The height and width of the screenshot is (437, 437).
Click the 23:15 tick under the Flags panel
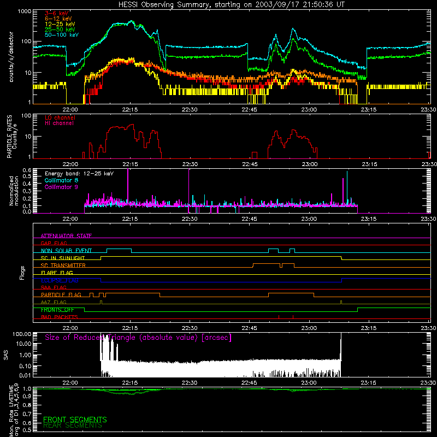(369, 328)
